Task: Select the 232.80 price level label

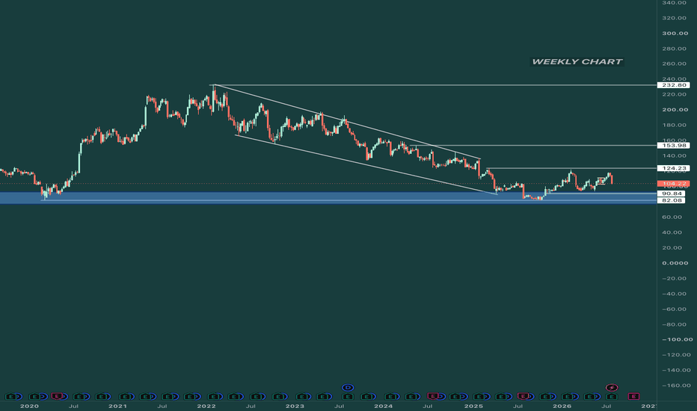Action: click(x=673, y=85)
